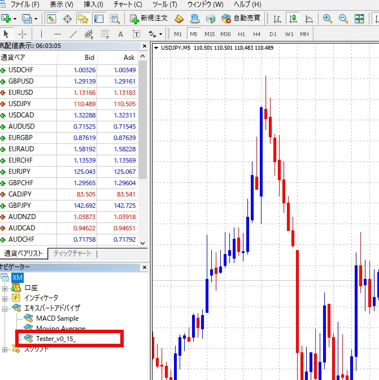Set timeframe to M15
The height and width of the screenshot is (380, 379).
210,34
